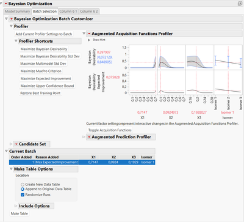Click Expected Improvement value 0,075828
This screenshot has height=222, width=244.
[113, 77]
